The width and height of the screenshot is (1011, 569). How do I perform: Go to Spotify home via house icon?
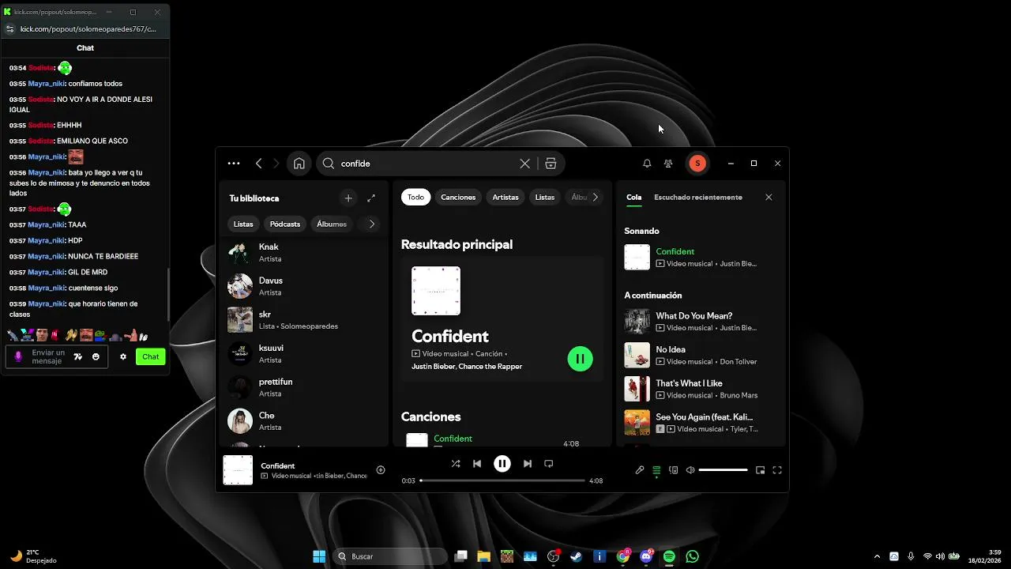299,164
